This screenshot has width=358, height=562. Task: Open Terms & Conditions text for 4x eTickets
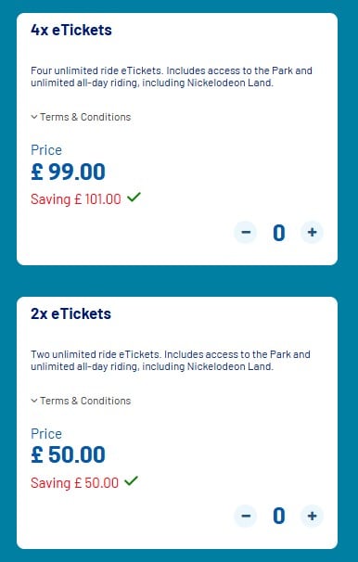point(85,117)
